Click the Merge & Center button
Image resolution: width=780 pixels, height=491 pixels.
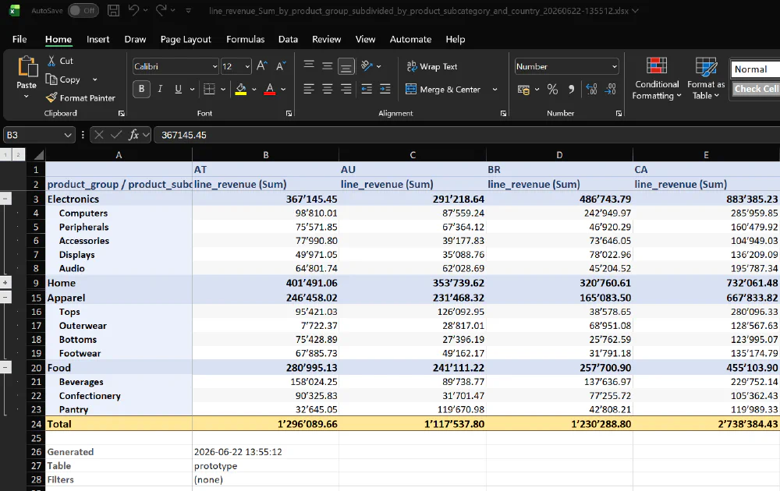(443, 90)
